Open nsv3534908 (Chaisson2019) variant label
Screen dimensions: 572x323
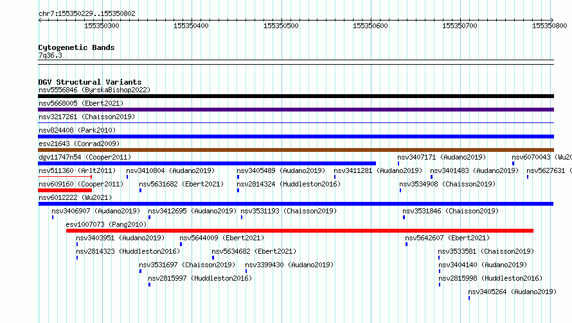[447, 184]
